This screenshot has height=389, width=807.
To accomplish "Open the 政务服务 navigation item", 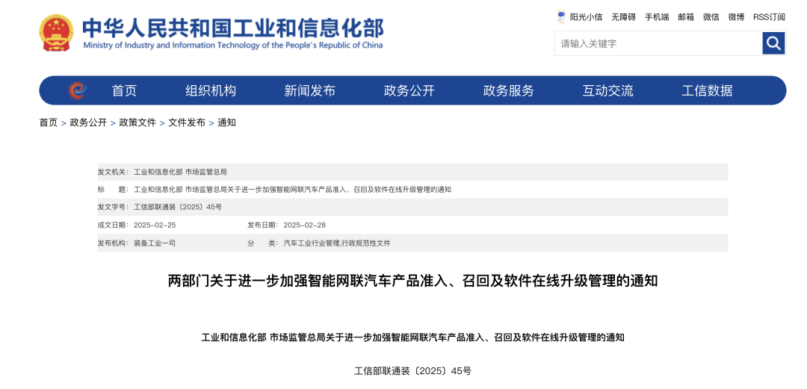I will coord(509,91).
